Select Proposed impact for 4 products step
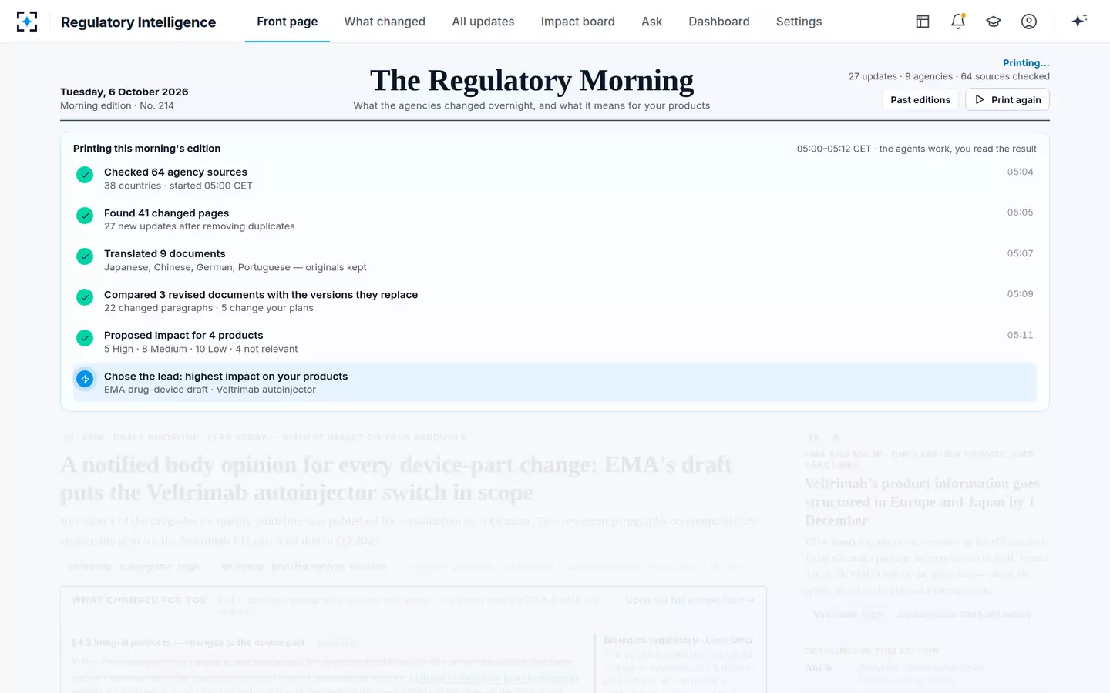Screen dimensions: 1110x693 tap(555, 342)
